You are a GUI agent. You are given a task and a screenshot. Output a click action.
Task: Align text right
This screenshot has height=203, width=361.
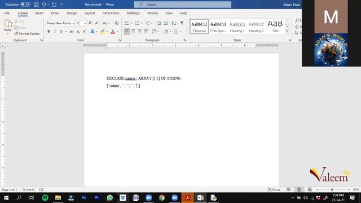click(x=139, y=32)
